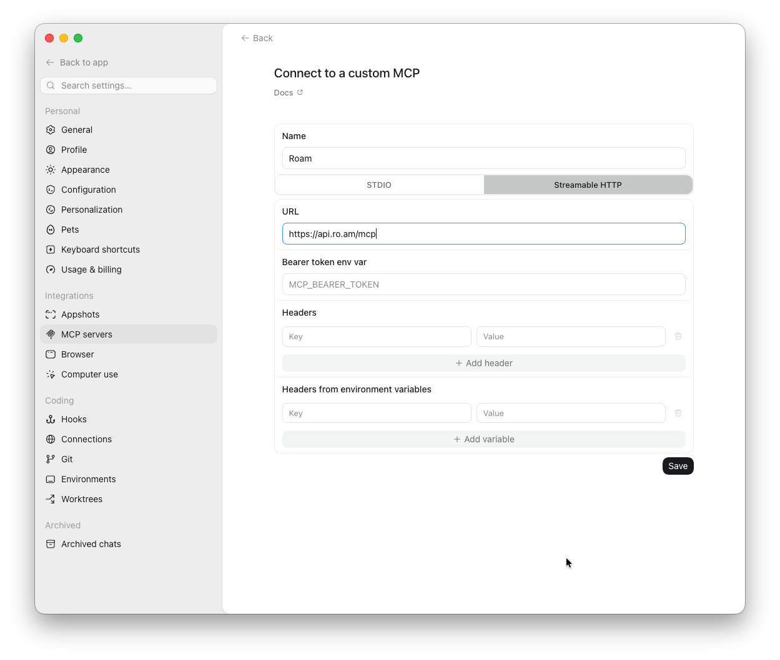Click the Add variable button

pos(484,439)
